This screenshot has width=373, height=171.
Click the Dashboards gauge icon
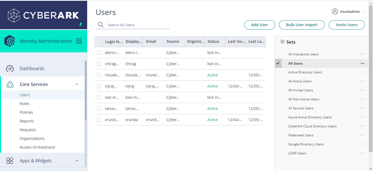(x=10, y=68)
